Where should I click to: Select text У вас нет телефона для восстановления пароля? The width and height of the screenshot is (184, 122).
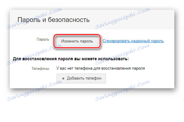tap(101, 68)
